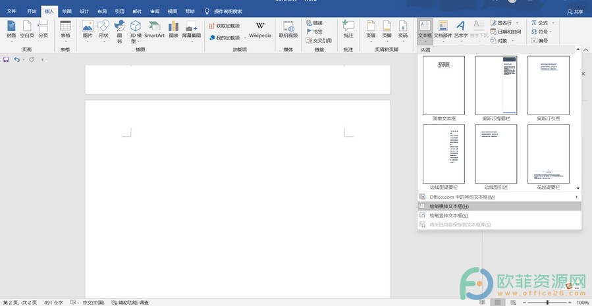Open Accessibility check (辅助功能: 调查)
Screen dimensions: 592x306
tap(130, 302)
